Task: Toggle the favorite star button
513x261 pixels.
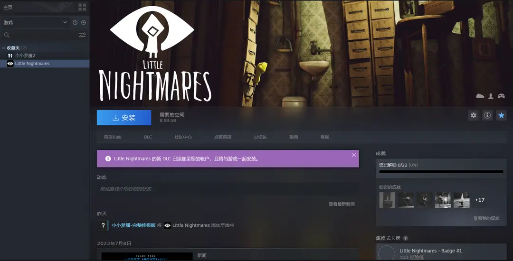Action: click(x=501, y=115)
